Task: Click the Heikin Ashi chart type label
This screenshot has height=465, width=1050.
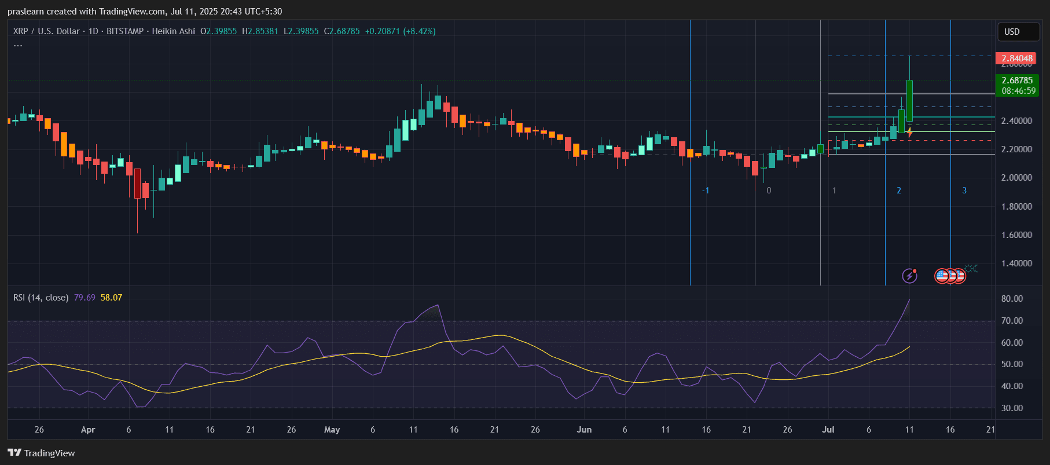Action: 173,31
